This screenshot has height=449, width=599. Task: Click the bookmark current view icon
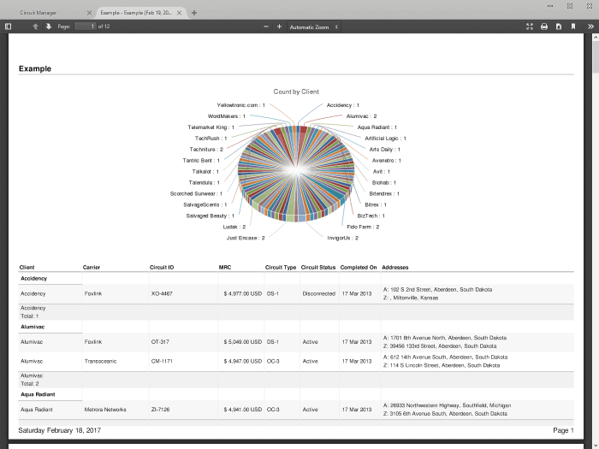(573, 27)
